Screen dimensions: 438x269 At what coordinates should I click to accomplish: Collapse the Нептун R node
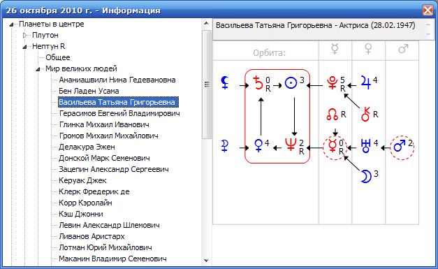click(x=24, y=47)
